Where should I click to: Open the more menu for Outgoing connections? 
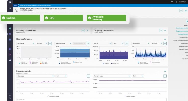point(161,30)
